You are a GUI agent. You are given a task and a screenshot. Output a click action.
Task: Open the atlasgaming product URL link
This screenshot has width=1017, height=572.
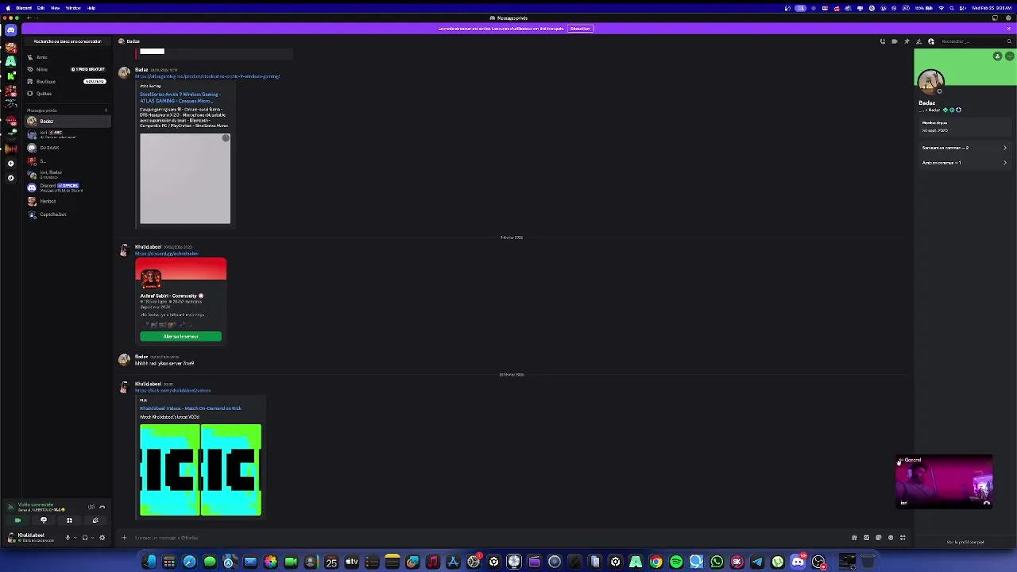pos(207,76)
